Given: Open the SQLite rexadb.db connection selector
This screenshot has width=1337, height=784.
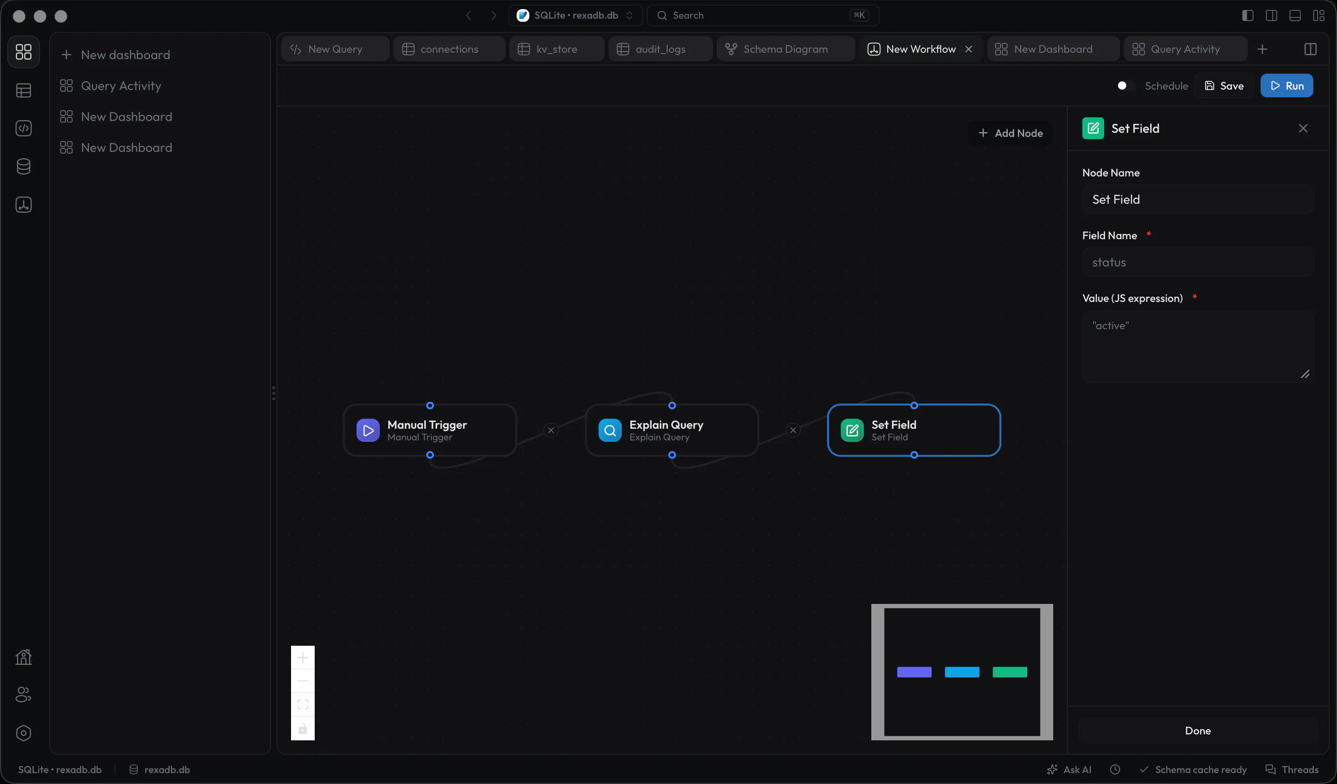Looking at the screenshot, I should click(575, 15).
